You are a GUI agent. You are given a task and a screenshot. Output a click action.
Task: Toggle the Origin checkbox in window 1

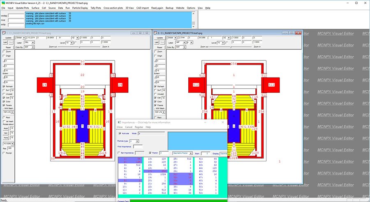(x=4, y=56)
